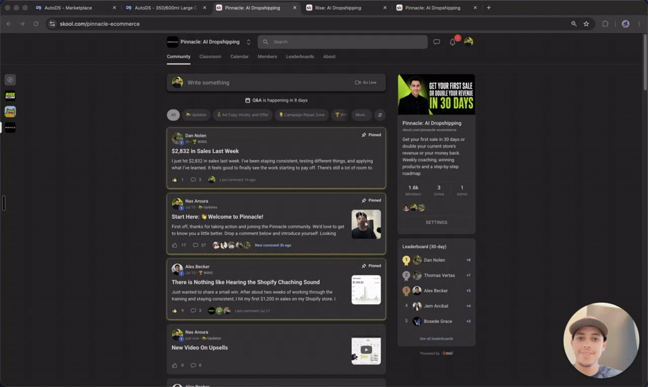This screenshot has width=648, height=387.
Task: Open the cat-avatar group in the left sidebar
Action: 10,111
